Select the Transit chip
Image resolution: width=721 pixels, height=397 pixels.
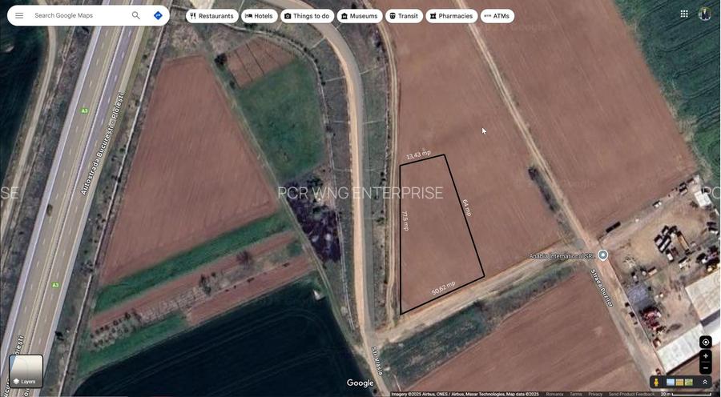(404, 16)
